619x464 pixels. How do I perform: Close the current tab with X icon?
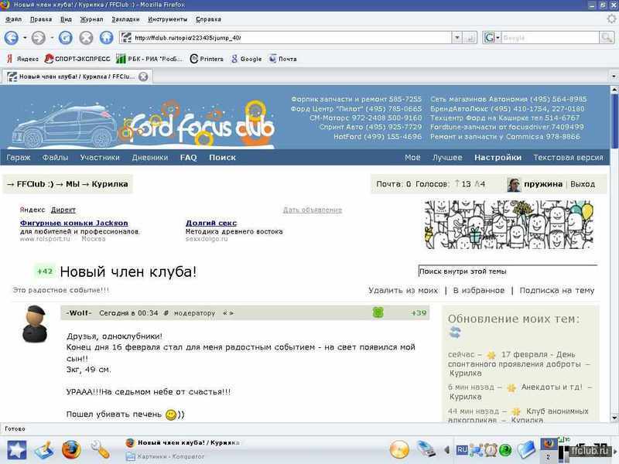click(x=143, y=77)
